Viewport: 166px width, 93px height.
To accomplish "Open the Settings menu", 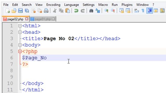I will pyautogui.click(x=88, y=5).
